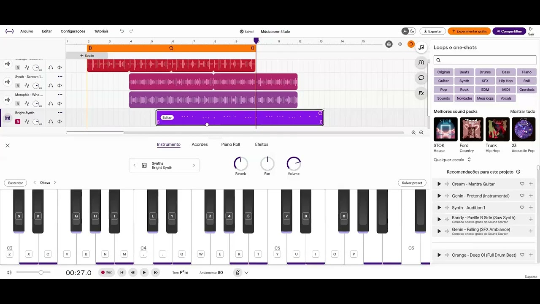Solo the Memphis track with headphones icon
The height and width of the screenshot is (304, 540).
point(51,103)
